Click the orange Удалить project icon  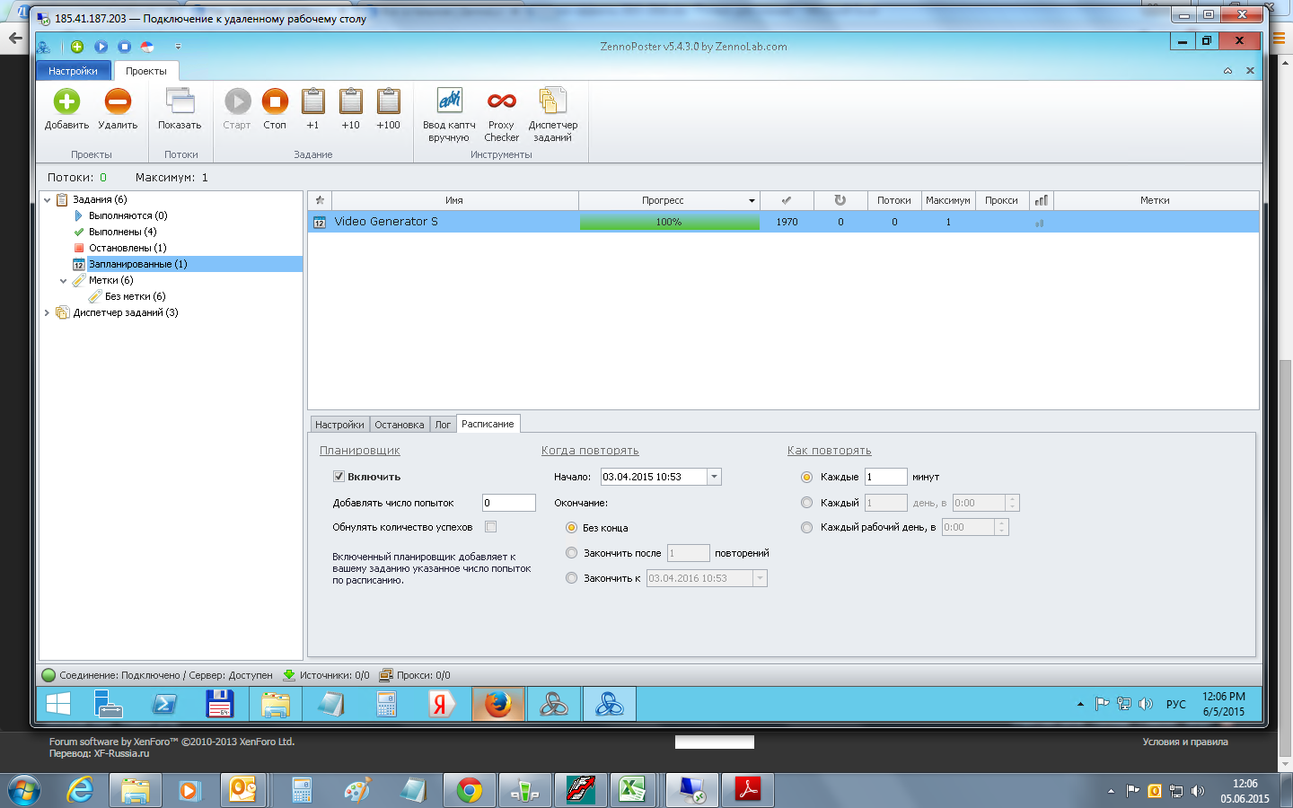118,101
